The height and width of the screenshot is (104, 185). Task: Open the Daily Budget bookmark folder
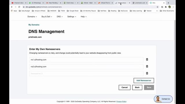coord(24,11)
